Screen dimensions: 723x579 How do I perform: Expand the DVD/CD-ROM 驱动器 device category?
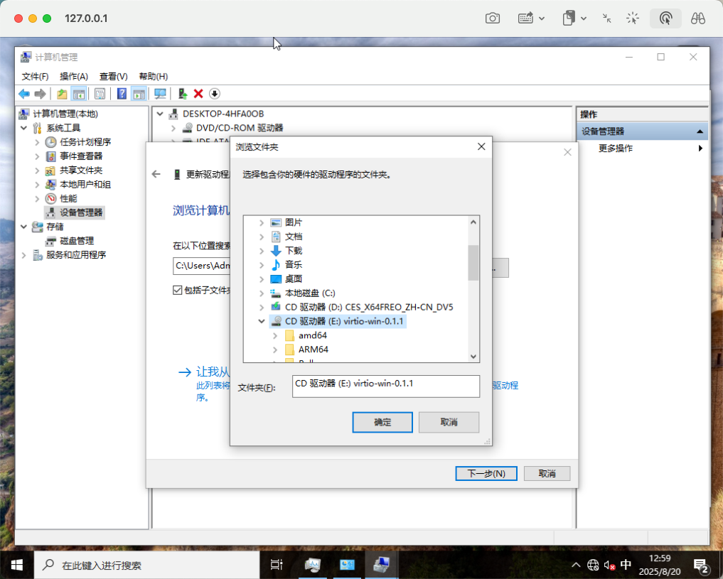173,128
